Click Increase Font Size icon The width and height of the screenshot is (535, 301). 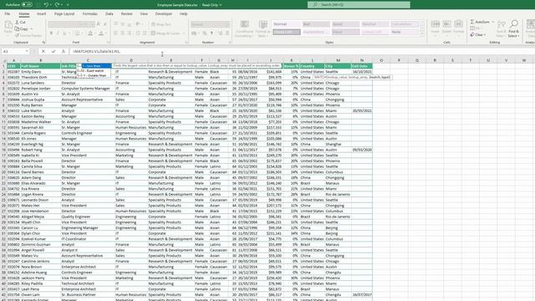99,24
